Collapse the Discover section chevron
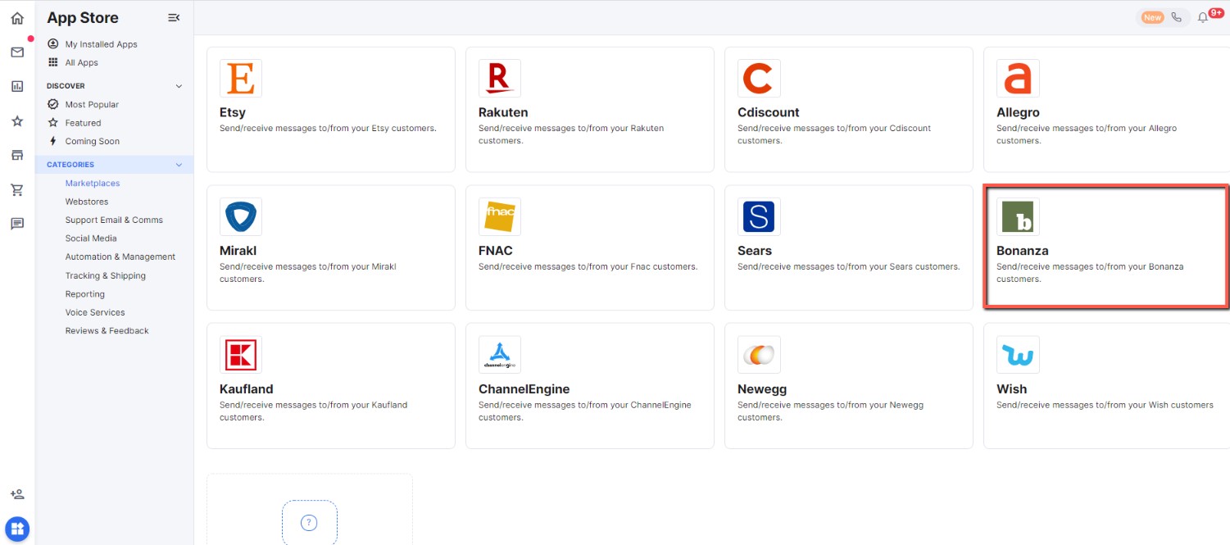1230x545 pixels. (x=179, y=86)
